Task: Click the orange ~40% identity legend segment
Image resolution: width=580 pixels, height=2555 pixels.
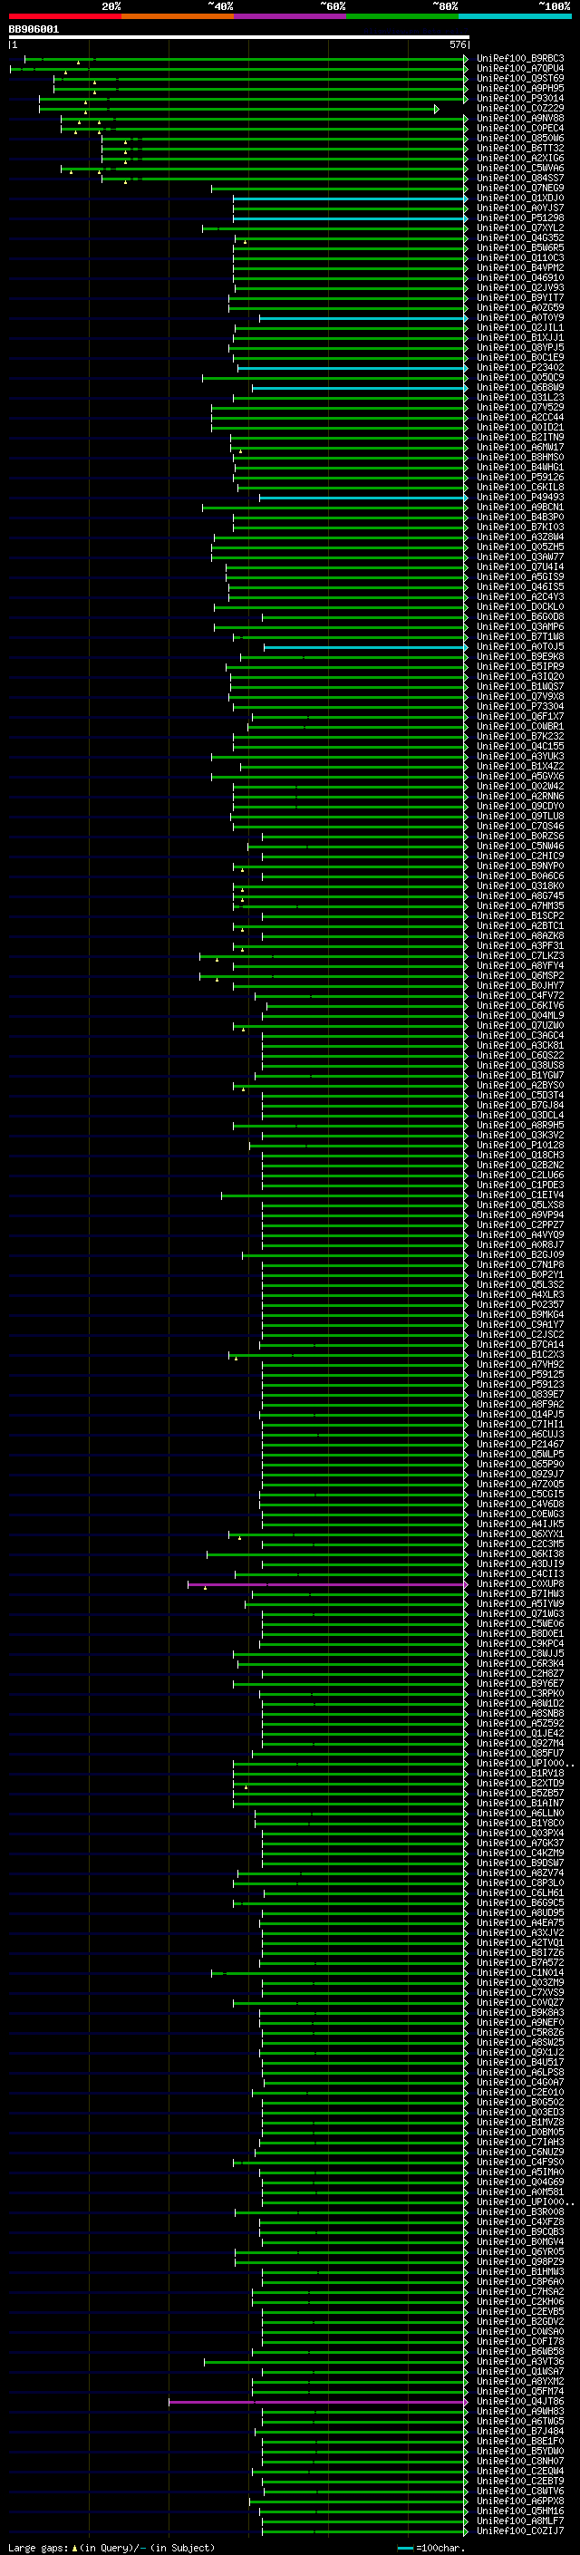Action: pyautogui.click(x=178, y=16)
